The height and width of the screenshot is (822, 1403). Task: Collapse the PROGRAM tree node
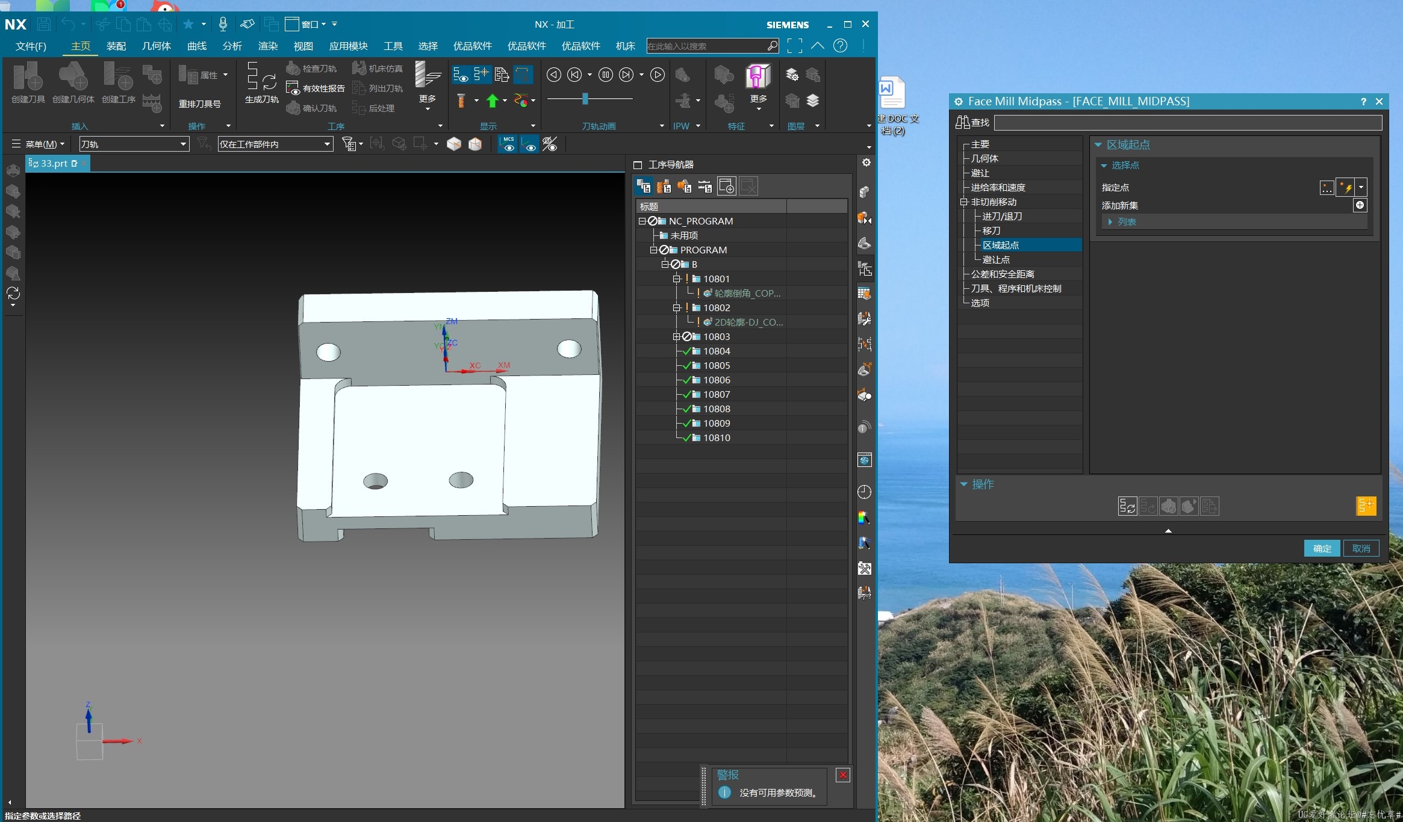[653, 250]
